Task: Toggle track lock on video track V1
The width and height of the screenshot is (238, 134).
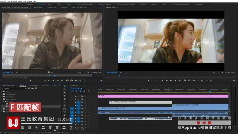Action: point(75,109)
